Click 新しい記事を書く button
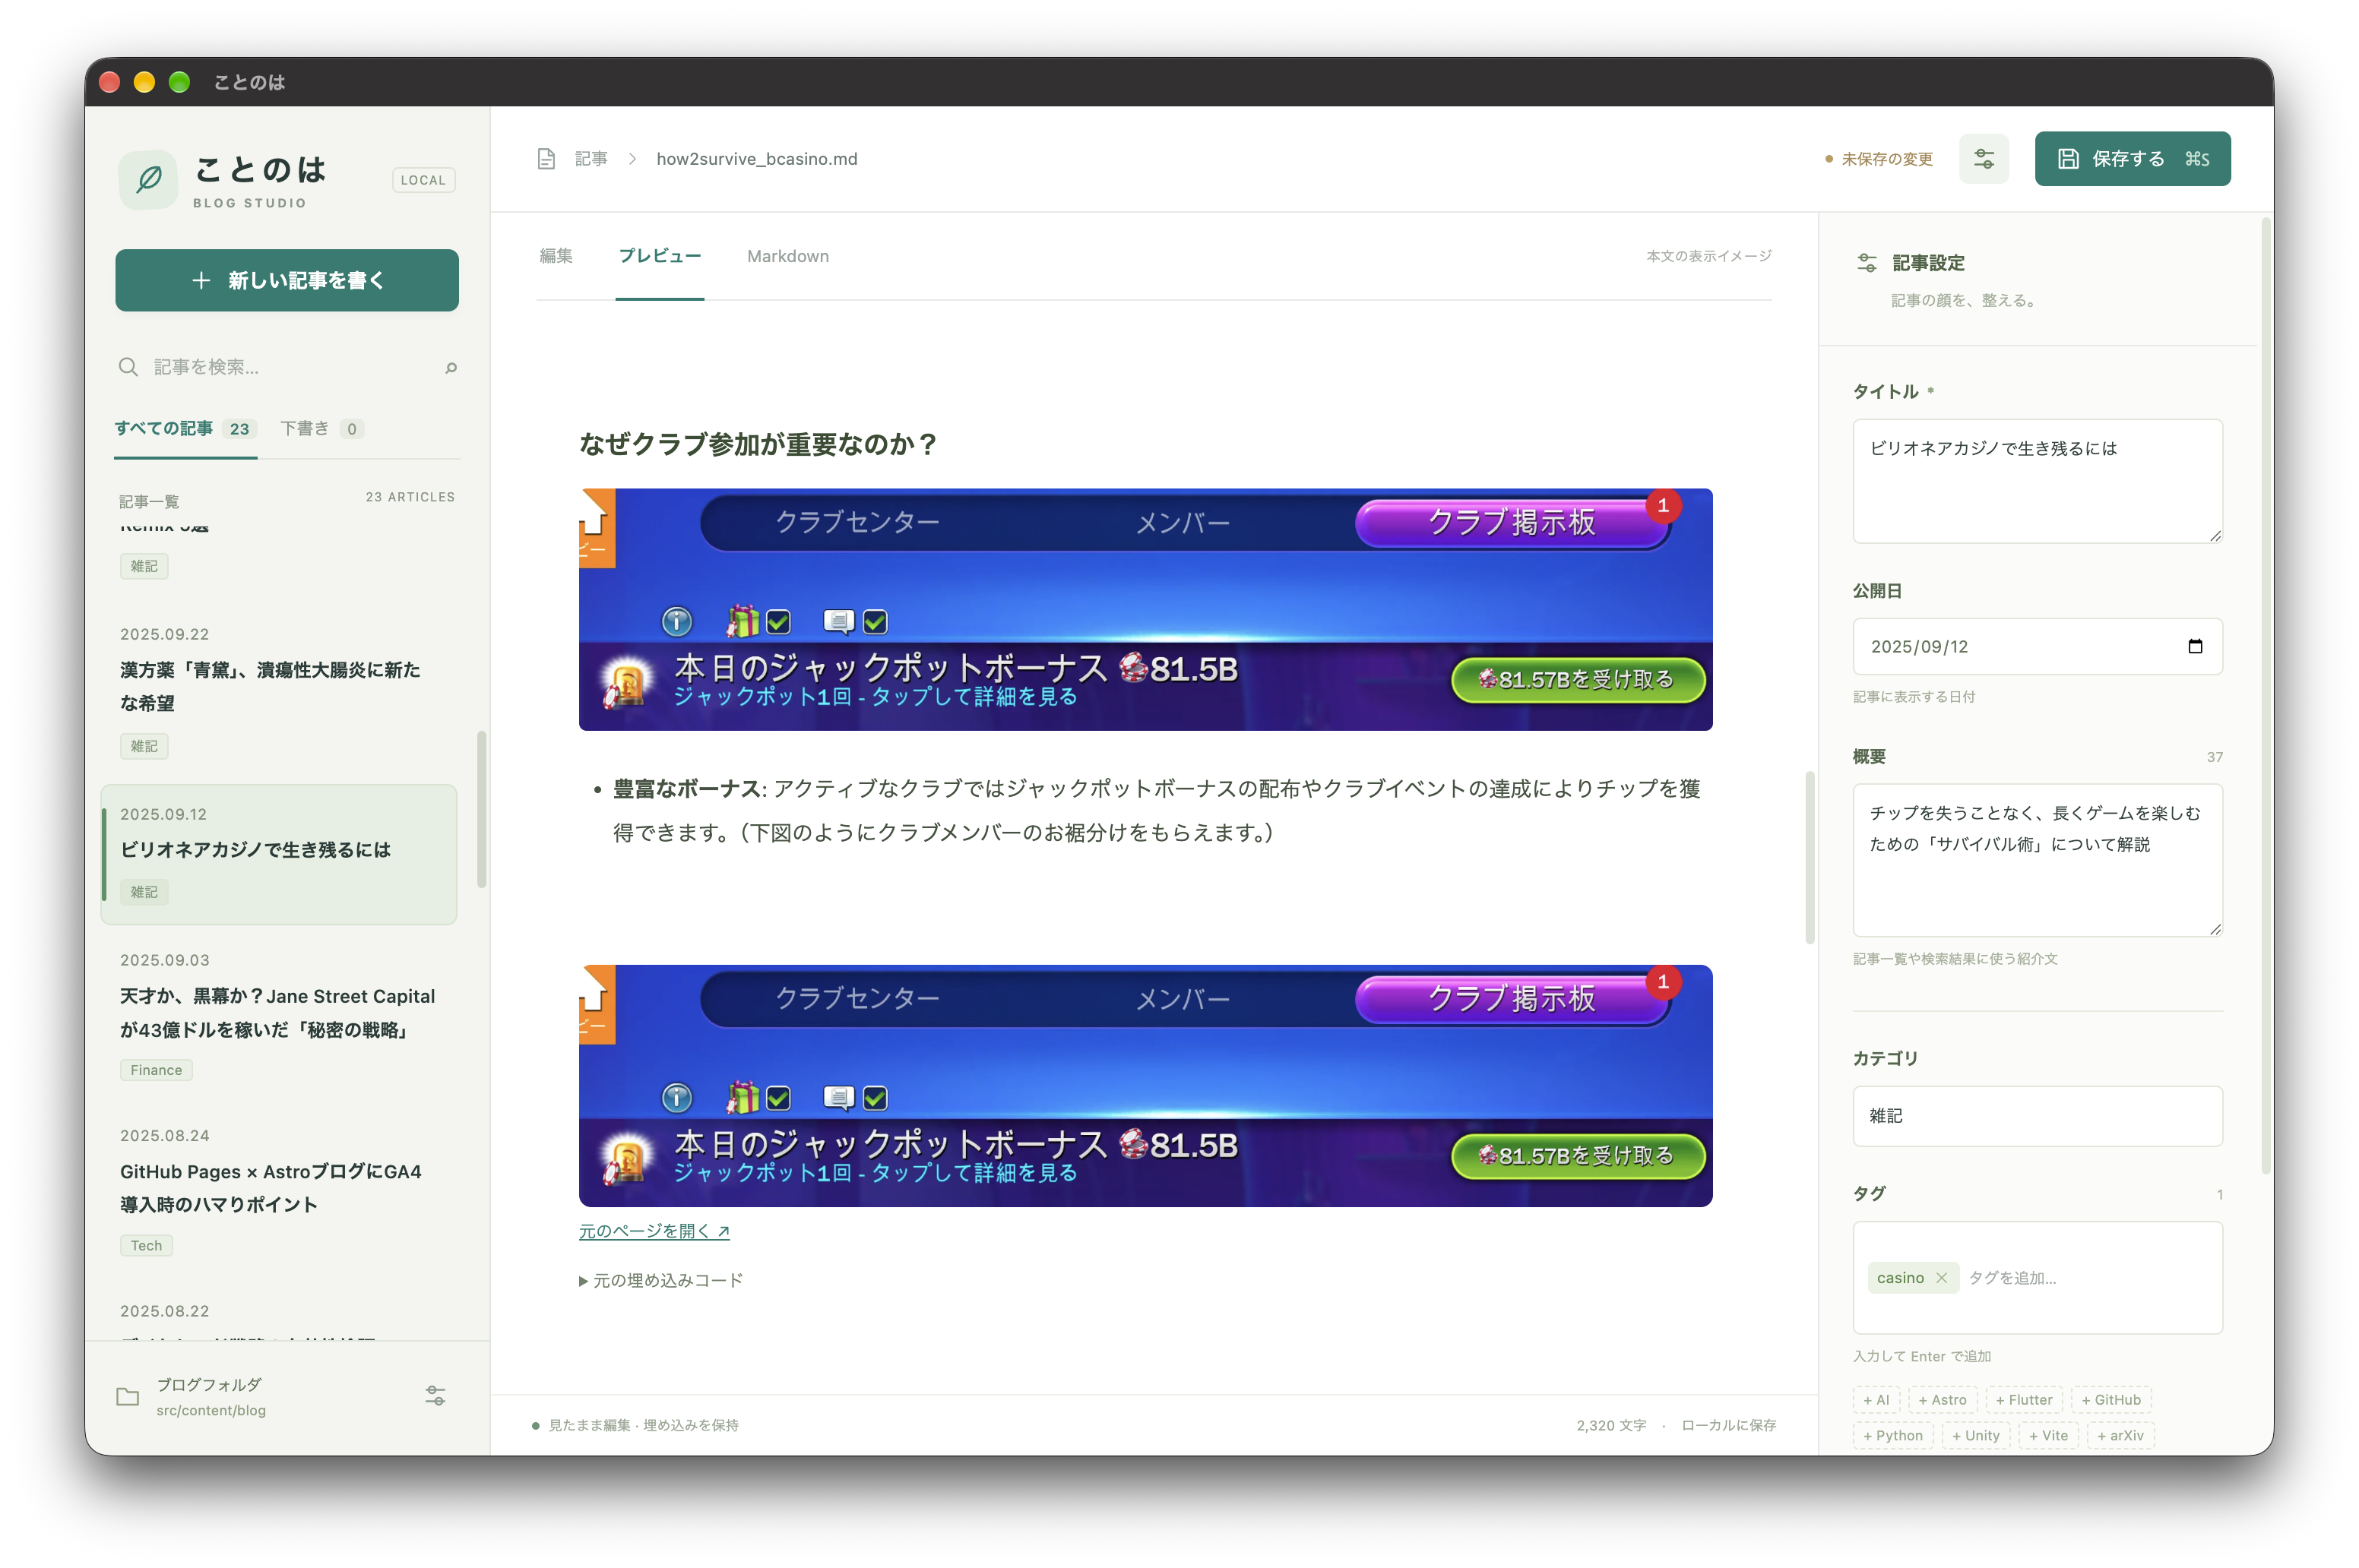The width and height of the screenshot is (2359, 1568). point(287,280)
